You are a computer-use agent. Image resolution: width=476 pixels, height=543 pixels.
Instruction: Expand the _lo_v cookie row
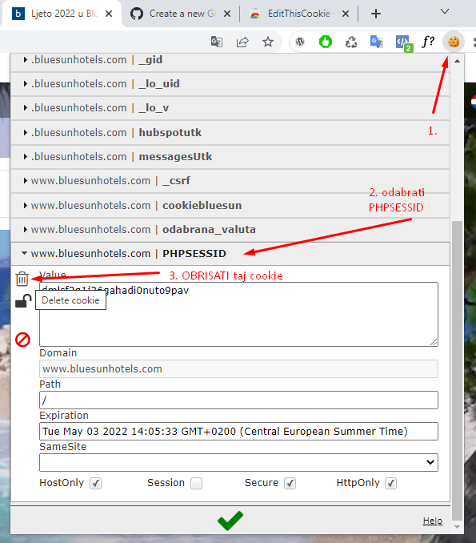[230, 108]
